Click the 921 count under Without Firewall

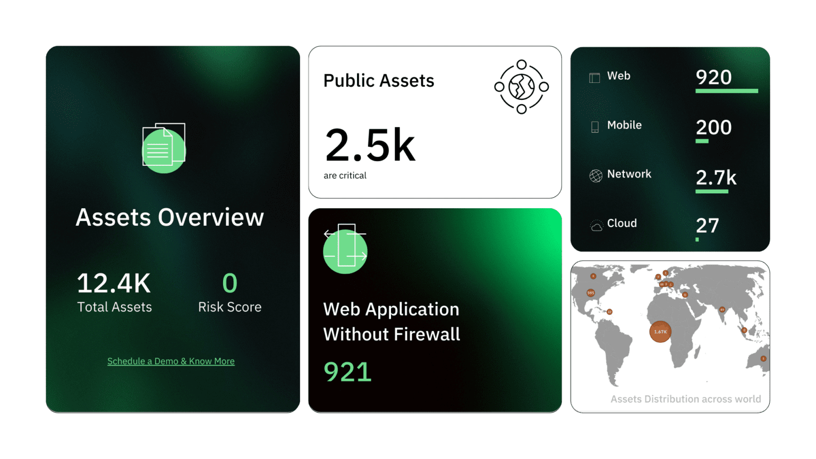pyautogui.click(x=347, y=372)
